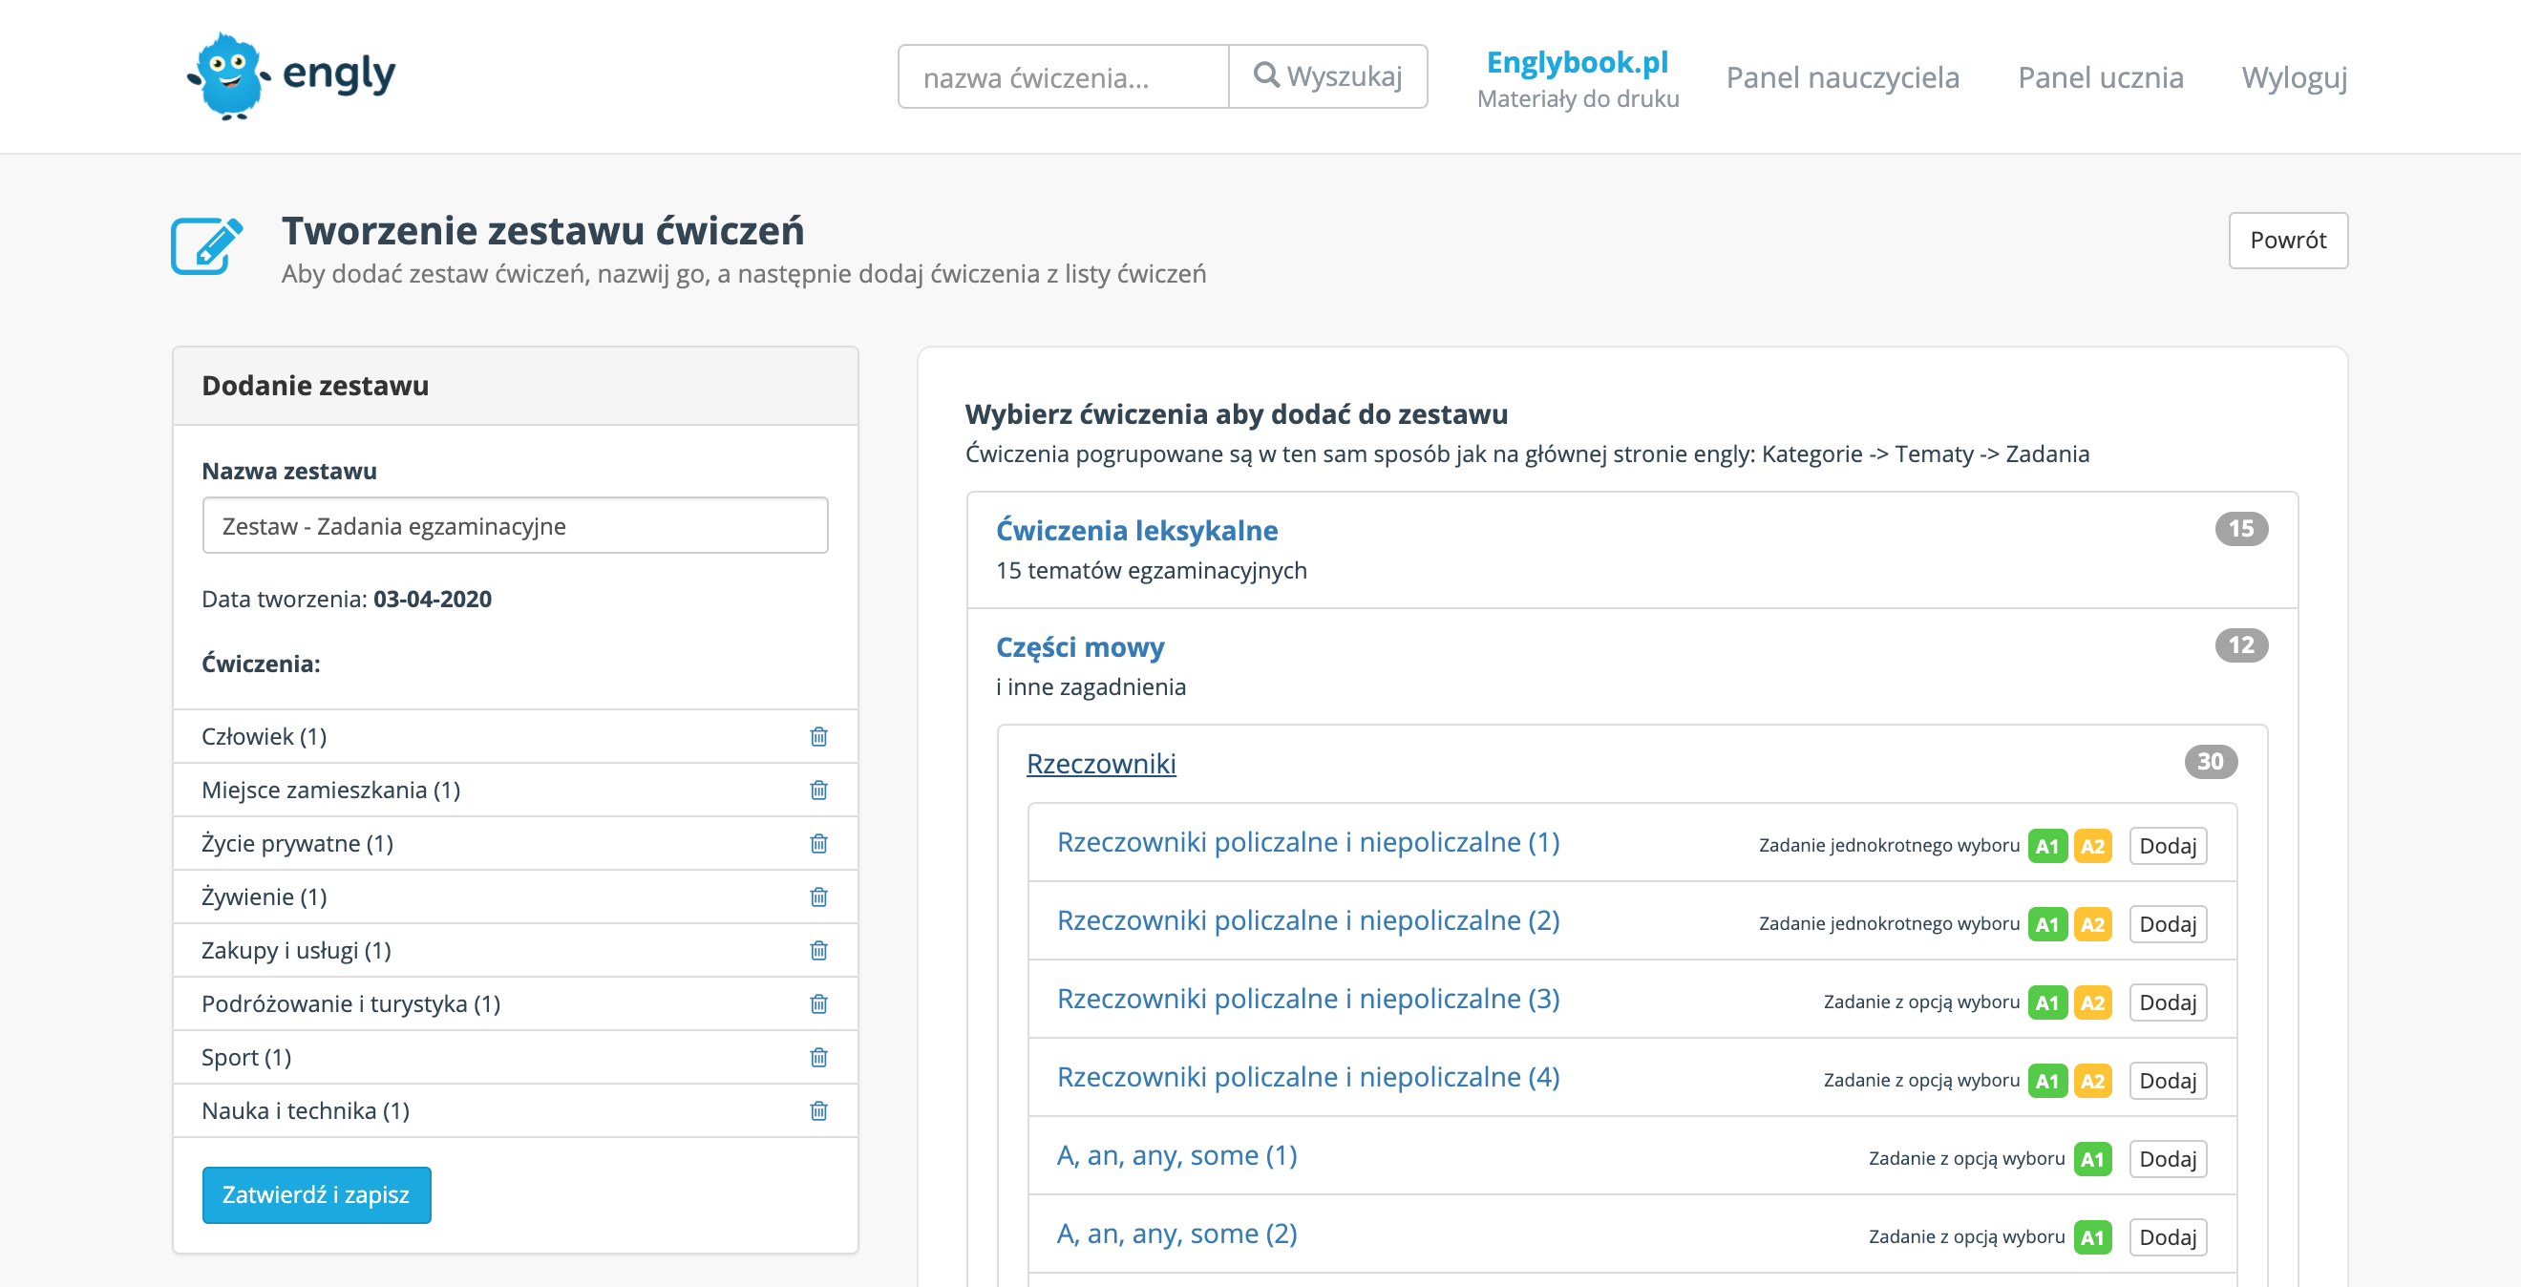Add Rzeczowniki policzalne i niepoliczalne (2) with Dodaj
Screen dimensions: 2521x1287
(2168, 924)
